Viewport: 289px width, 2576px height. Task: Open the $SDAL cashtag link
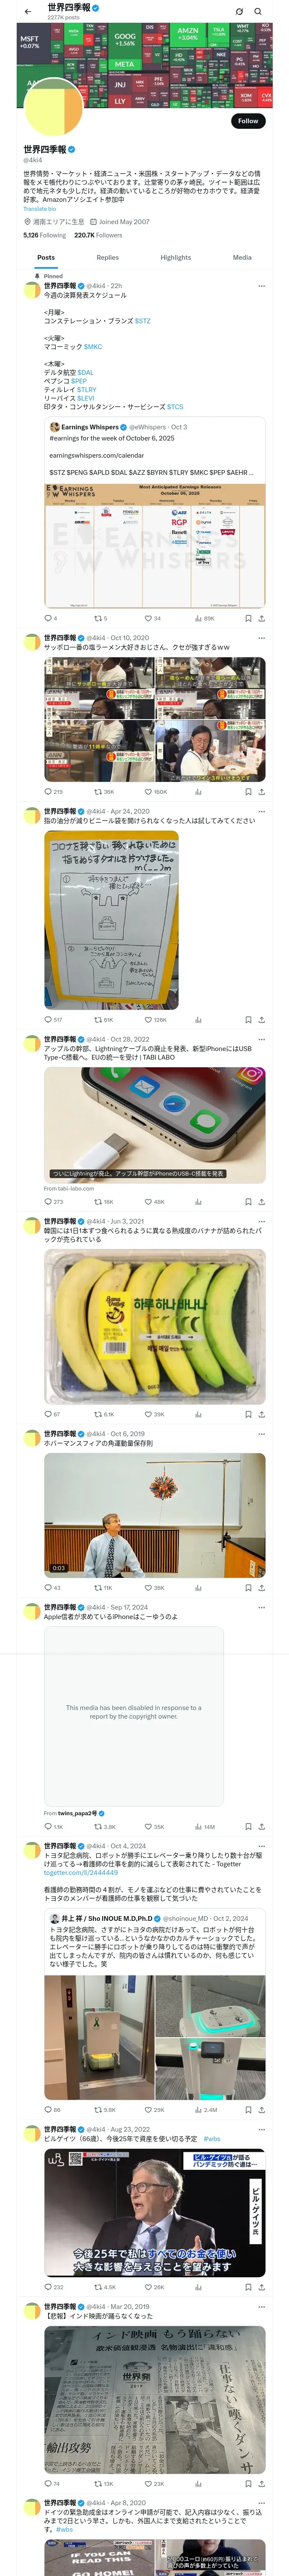coord(86,372)
